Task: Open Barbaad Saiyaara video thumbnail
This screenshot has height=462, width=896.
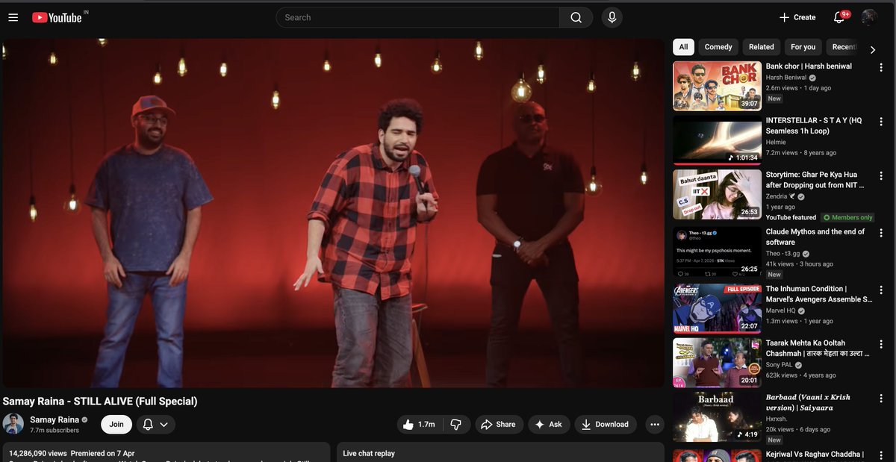Action: point(718,416)
